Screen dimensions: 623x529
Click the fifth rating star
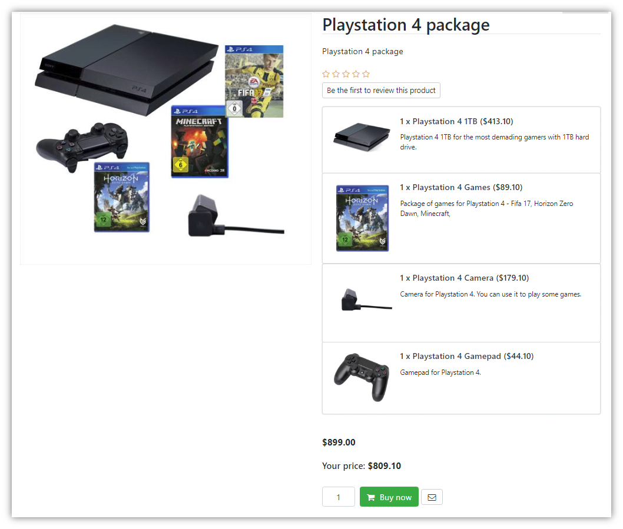click(366, 74)
